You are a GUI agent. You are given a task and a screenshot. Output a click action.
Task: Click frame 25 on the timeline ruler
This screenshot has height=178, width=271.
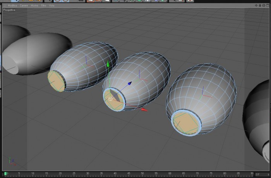click(74, 173)
